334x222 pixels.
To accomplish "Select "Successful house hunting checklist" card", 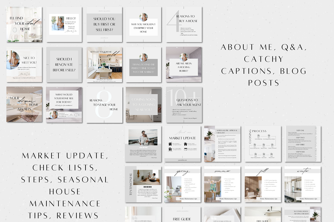I will (x=303, y=214).
